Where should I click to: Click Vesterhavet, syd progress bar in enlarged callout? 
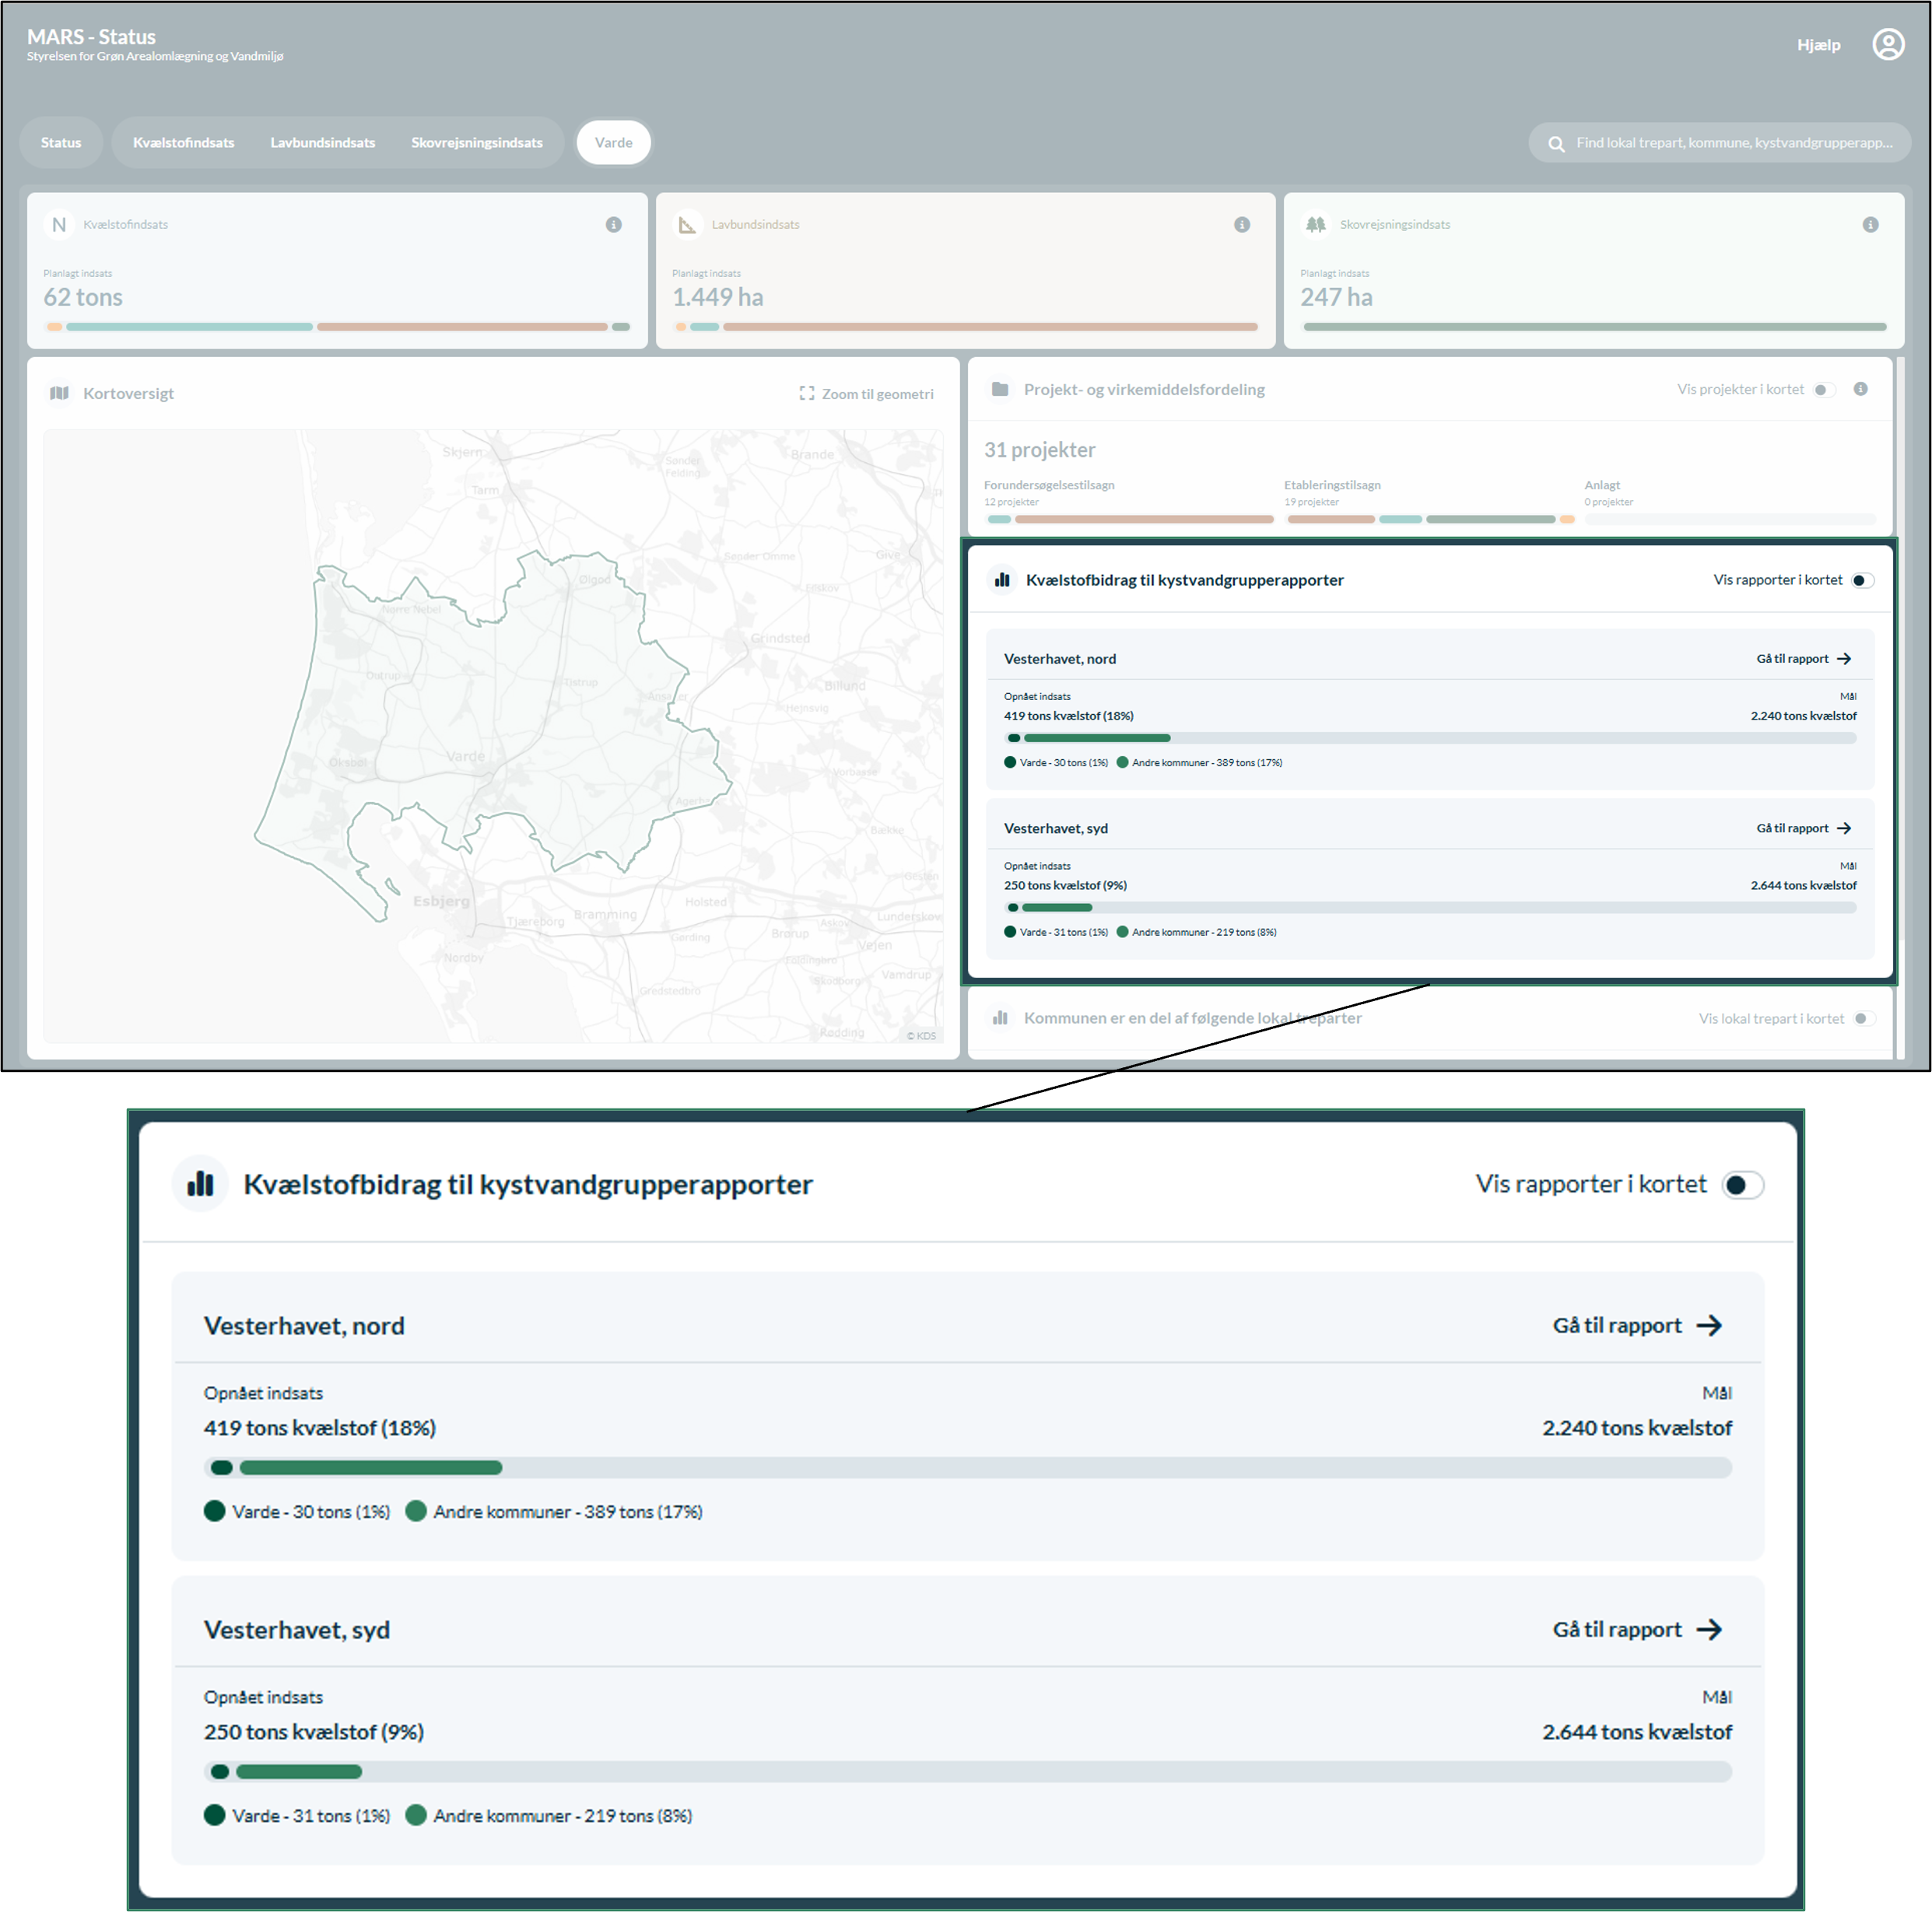tap(967, 1771)
